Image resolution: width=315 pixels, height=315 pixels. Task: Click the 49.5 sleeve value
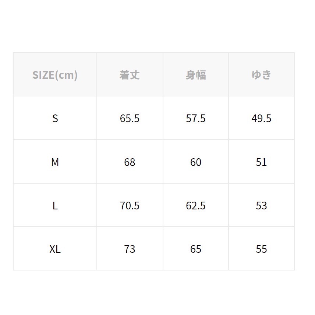(x=261, y=118)
